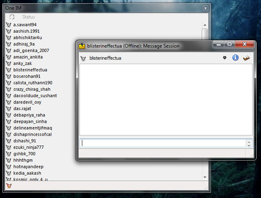Select contact adi_goenka_2007
261x198 pixels.
click(31, 50)
